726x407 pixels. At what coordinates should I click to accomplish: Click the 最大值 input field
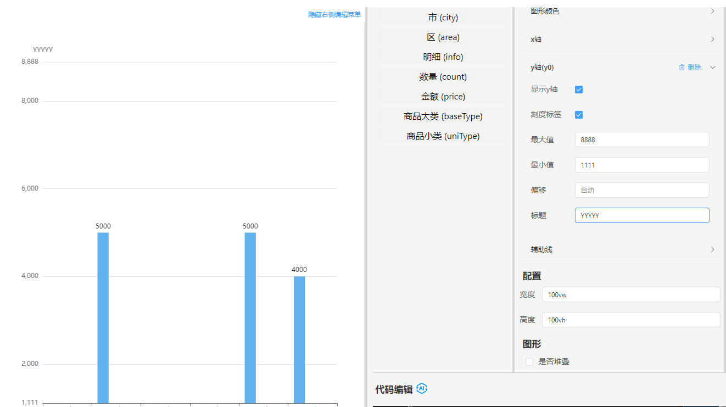point(641,140)
